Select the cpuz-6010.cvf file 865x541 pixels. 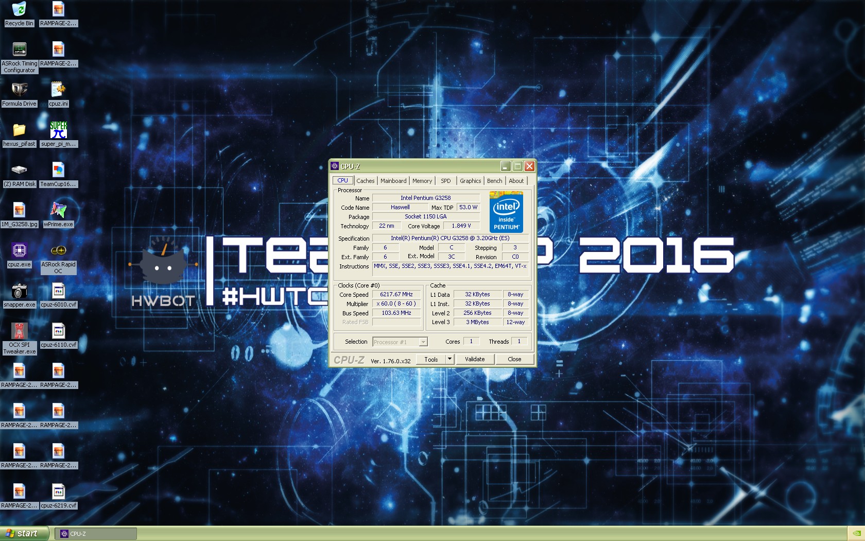coord(58,296)
